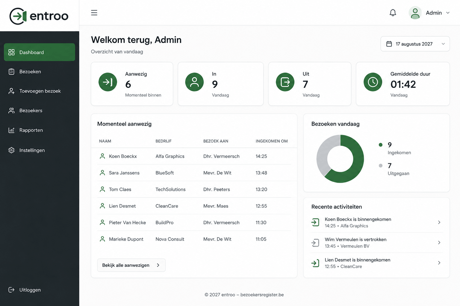Sort by the BEZOEK AAN column header
Screen dimensions: 460x306
(216, 141)
